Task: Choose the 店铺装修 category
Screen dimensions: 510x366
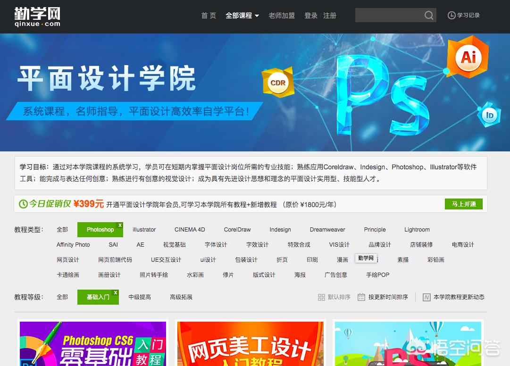Action: [x=421, y=244]
